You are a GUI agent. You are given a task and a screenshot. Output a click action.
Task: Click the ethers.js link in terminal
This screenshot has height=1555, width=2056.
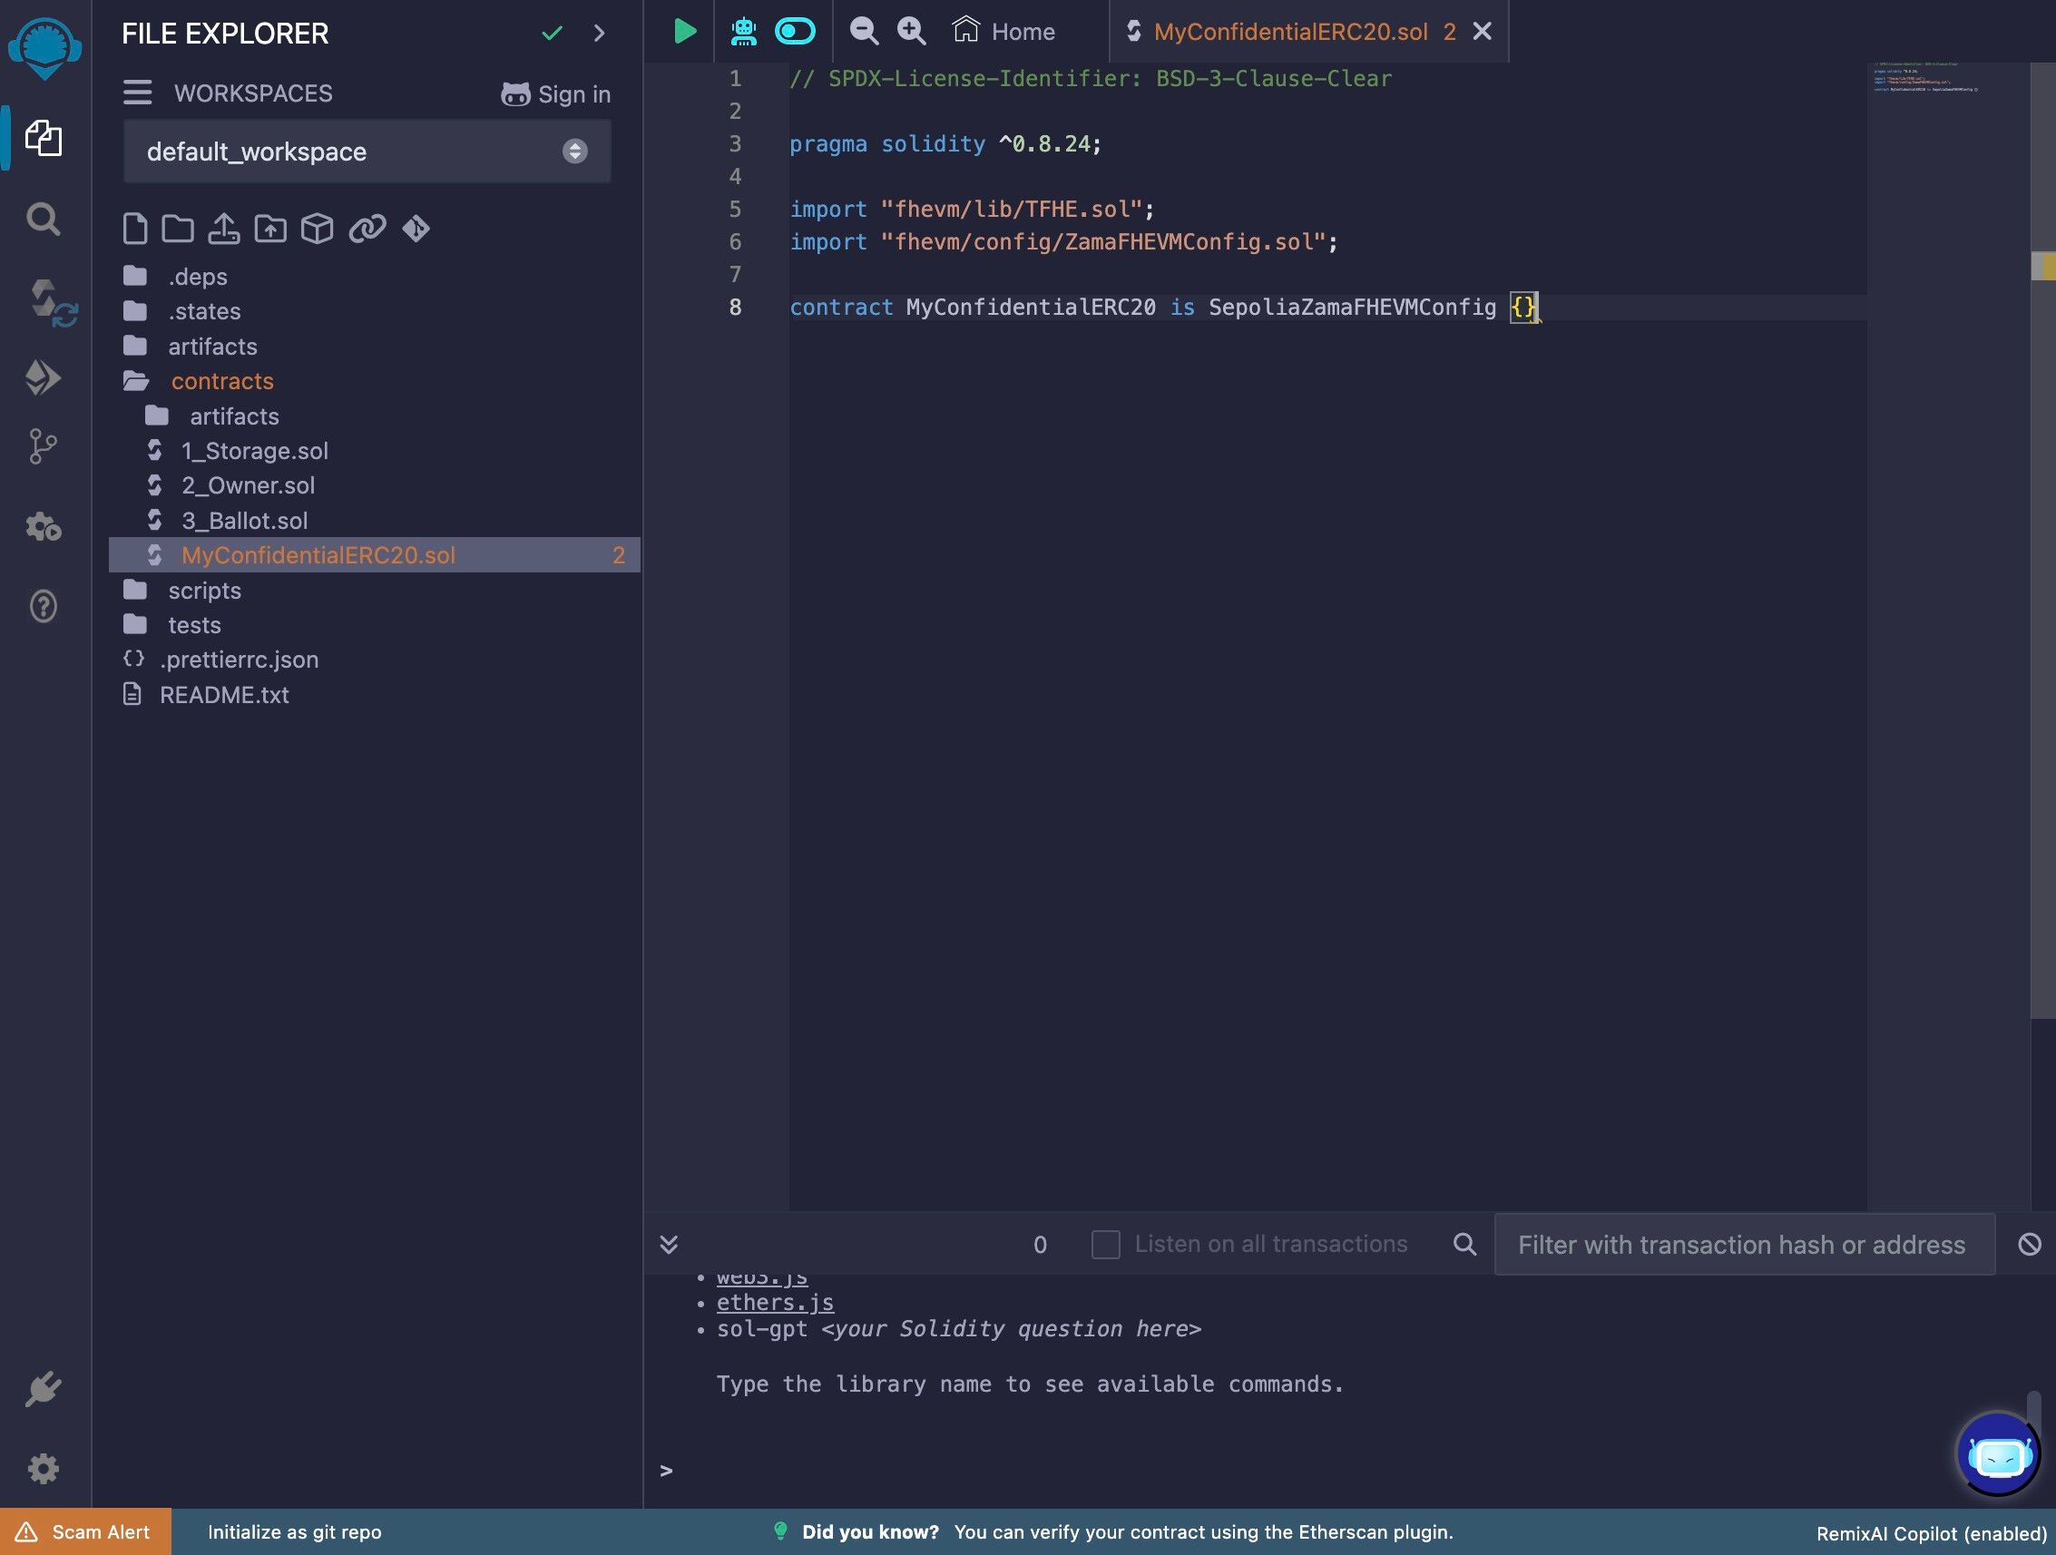click(774, 1301)
